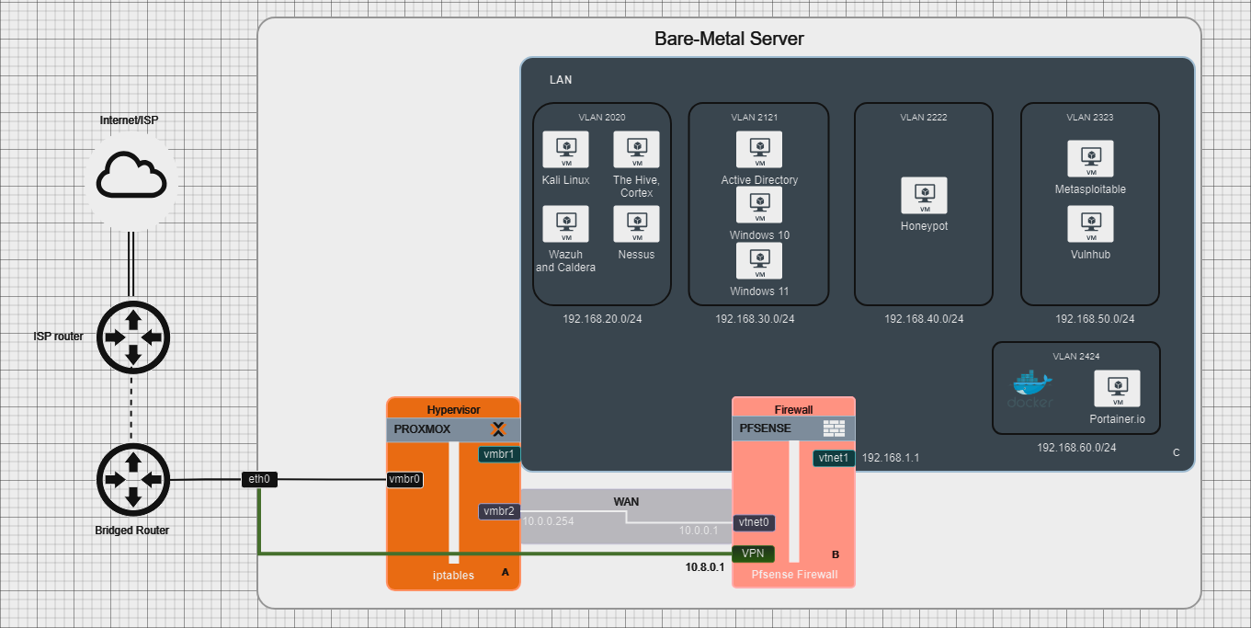Select the Metasploitable VM icon
Viewport: 1251px width, 628px height.
tap(1090, 158)
